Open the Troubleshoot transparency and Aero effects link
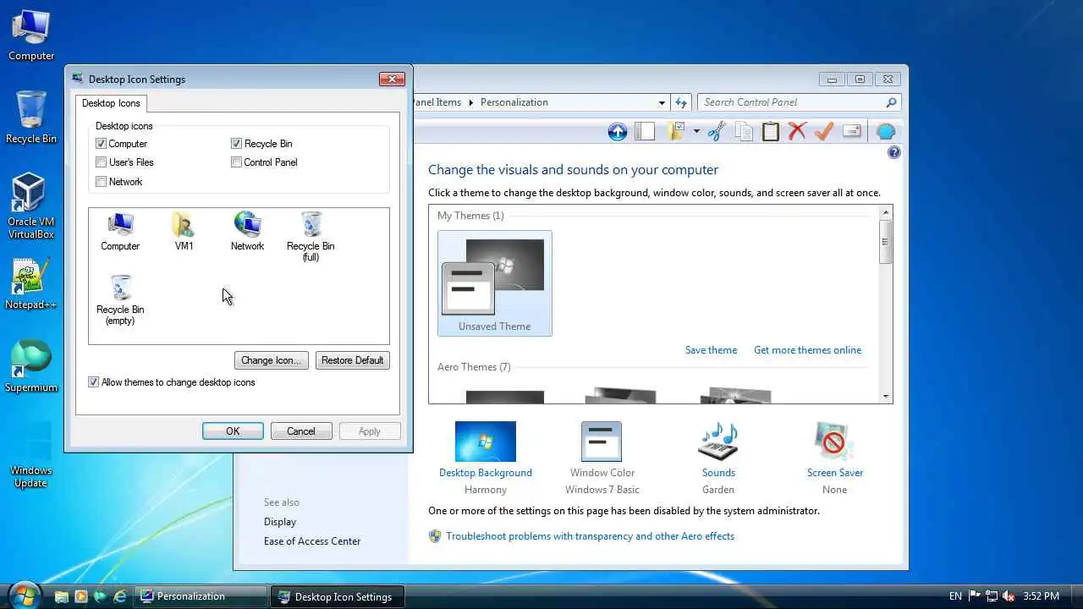 (x=590, y=536)
